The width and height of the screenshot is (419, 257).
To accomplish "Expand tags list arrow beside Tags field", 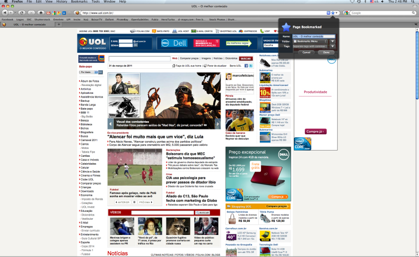I will [333, 46].
